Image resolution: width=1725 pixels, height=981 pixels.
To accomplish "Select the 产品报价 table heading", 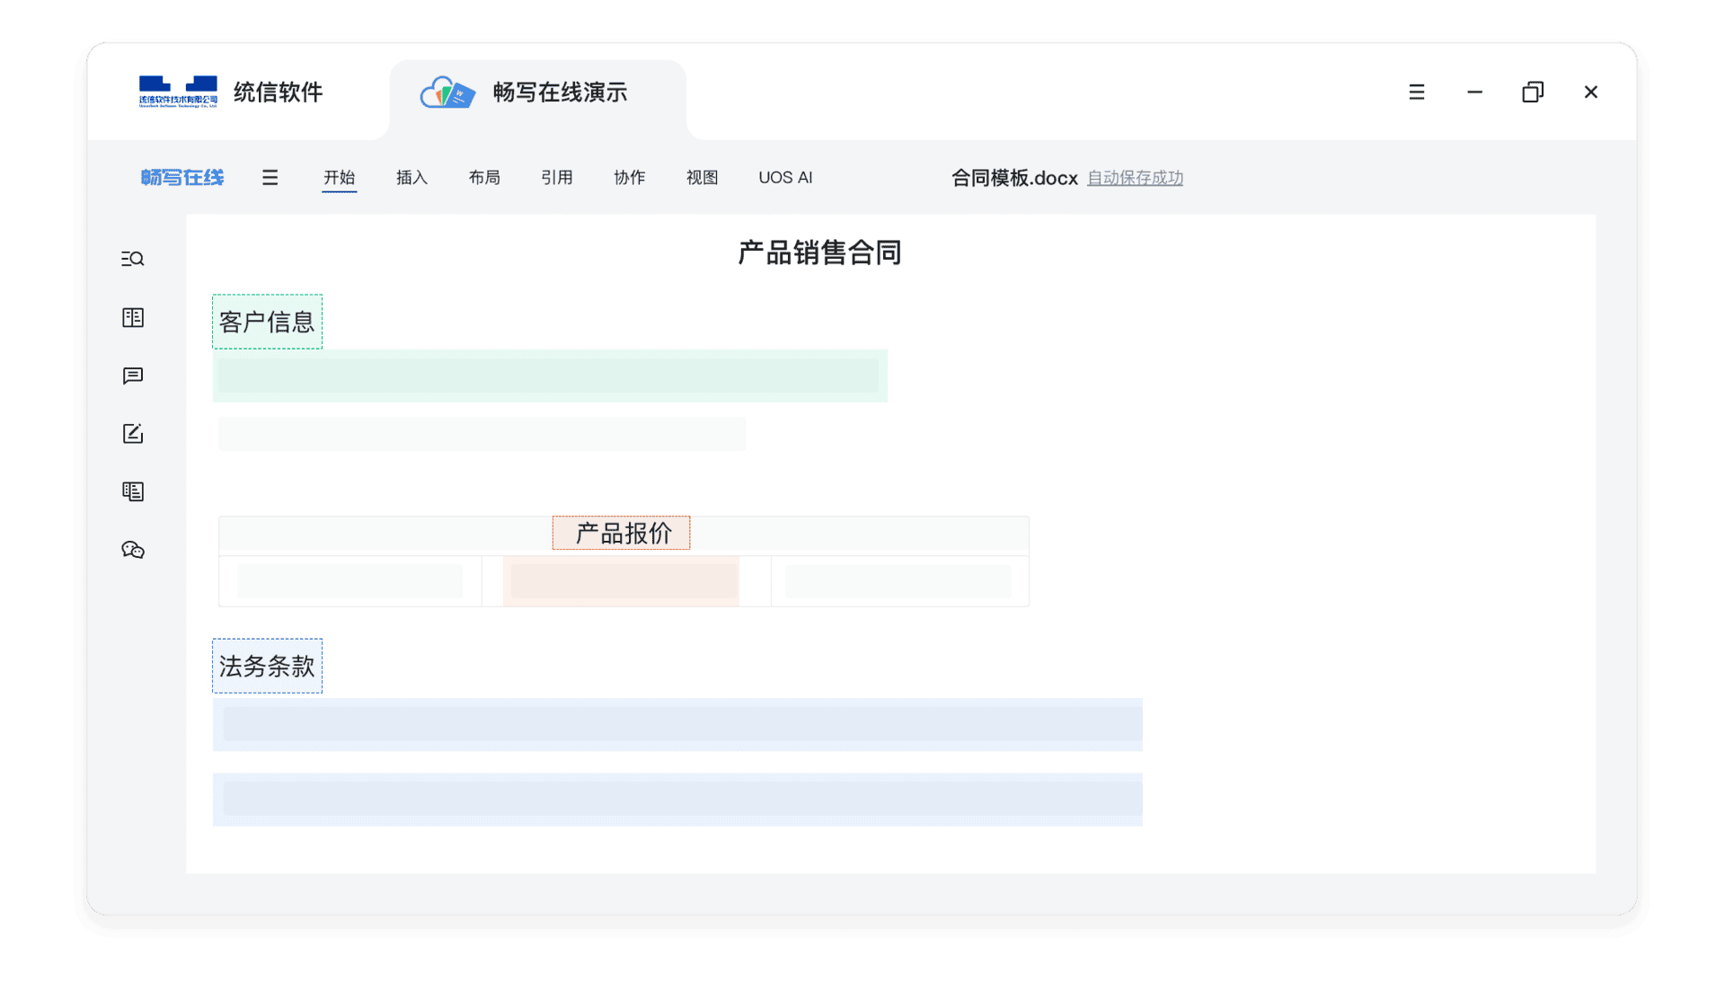I will click(622, 533).
